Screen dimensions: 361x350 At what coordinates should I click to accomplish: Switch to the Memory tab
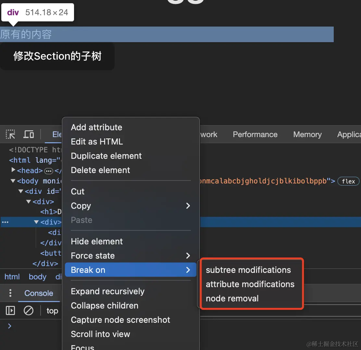pos(307,134)
